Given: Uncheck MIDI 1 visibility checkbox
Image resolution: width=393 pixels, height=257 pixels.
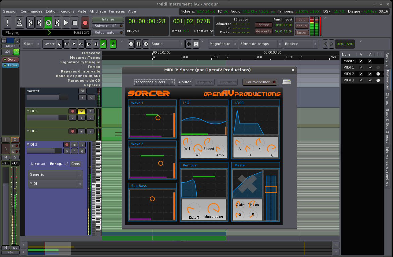Looking at the screenshot, I should pyautogui.click(x=361, y=67).
